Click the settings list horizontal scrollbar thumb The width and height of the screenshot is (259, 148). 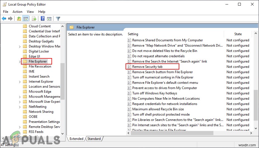coord(172,133)
